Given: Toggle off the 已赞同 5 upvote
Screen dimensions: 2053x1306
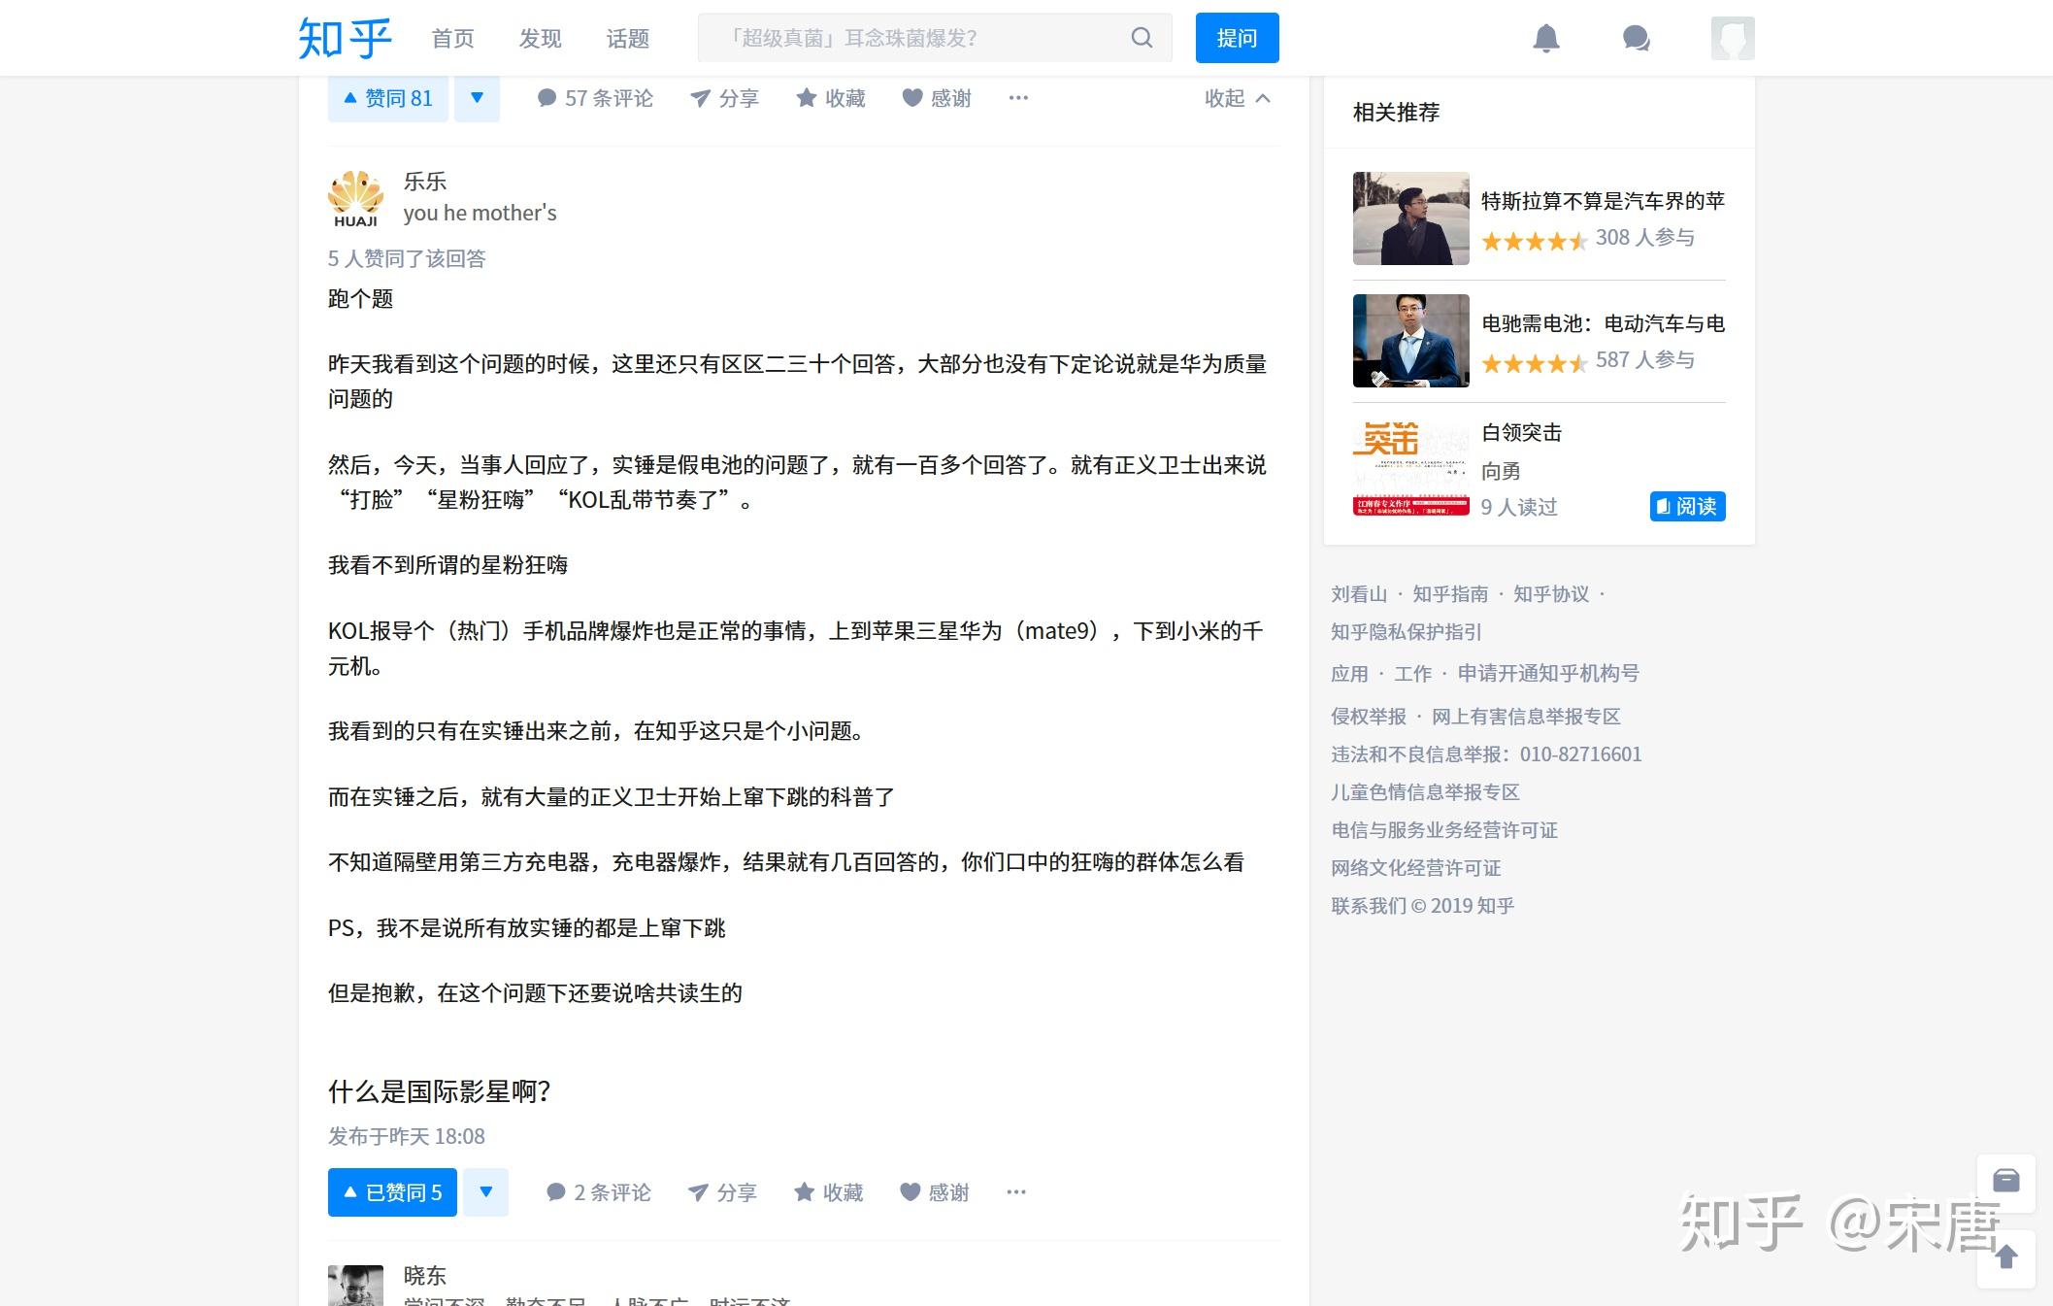Looking at the screenshot, I should pos(391,1191).
